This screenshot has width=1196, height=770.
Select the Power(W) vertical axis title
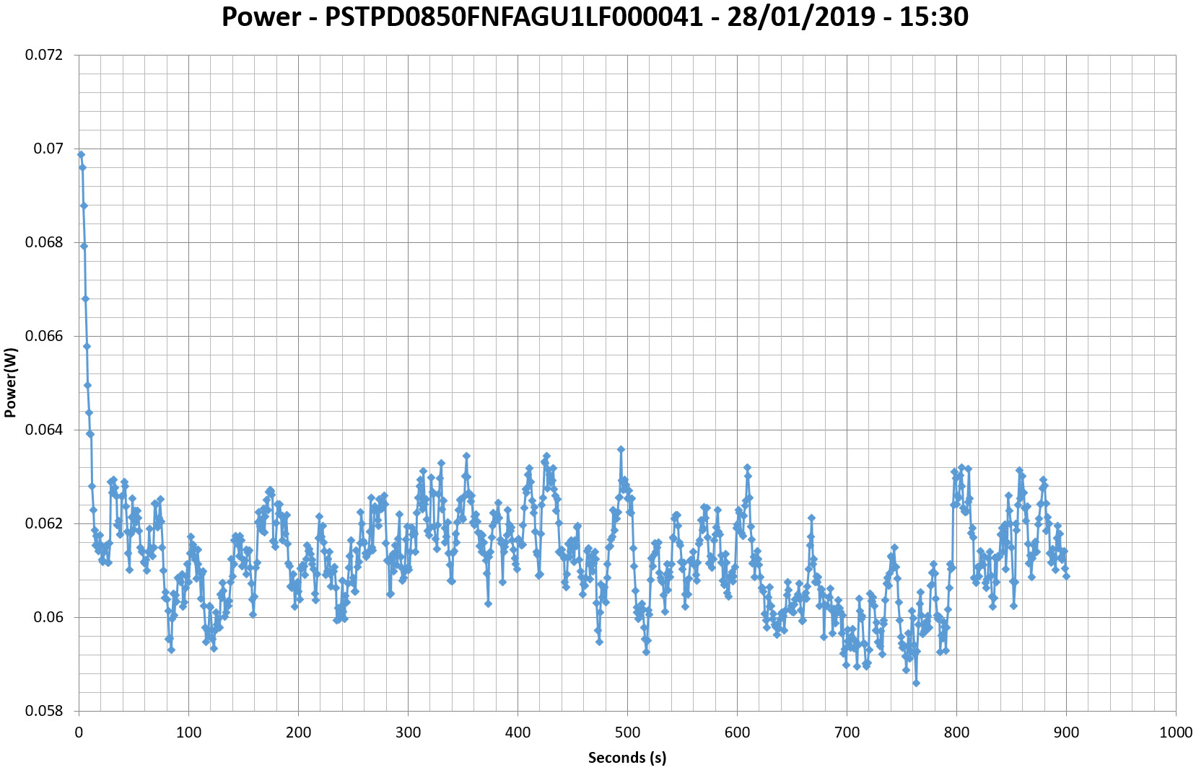click(x=10, y=382)
